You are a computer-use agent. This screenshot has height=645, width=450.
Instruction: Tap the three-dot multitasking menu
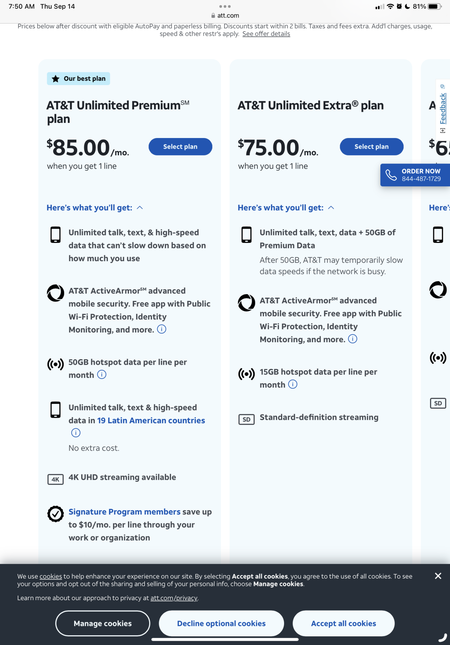225,6
